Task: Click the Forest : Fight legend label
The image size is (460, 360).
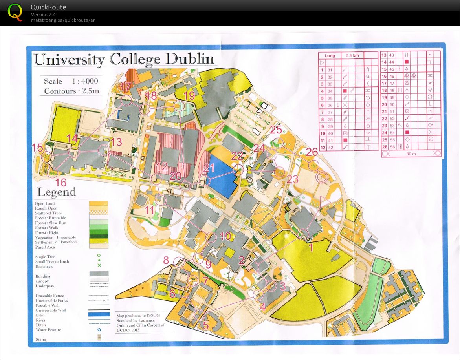Action: point(46,232)
